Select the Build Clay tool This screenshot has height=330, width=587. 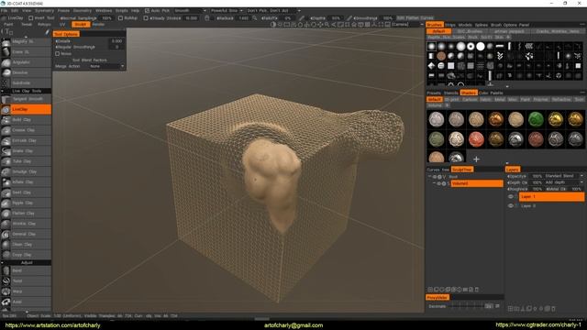coord(26,120)
